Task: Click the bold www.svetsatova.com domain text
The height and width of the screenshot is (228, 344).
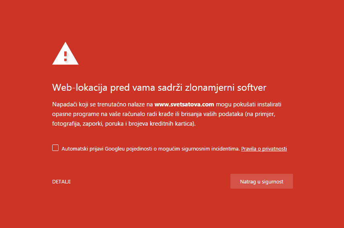Action: [x=184, y=104]
